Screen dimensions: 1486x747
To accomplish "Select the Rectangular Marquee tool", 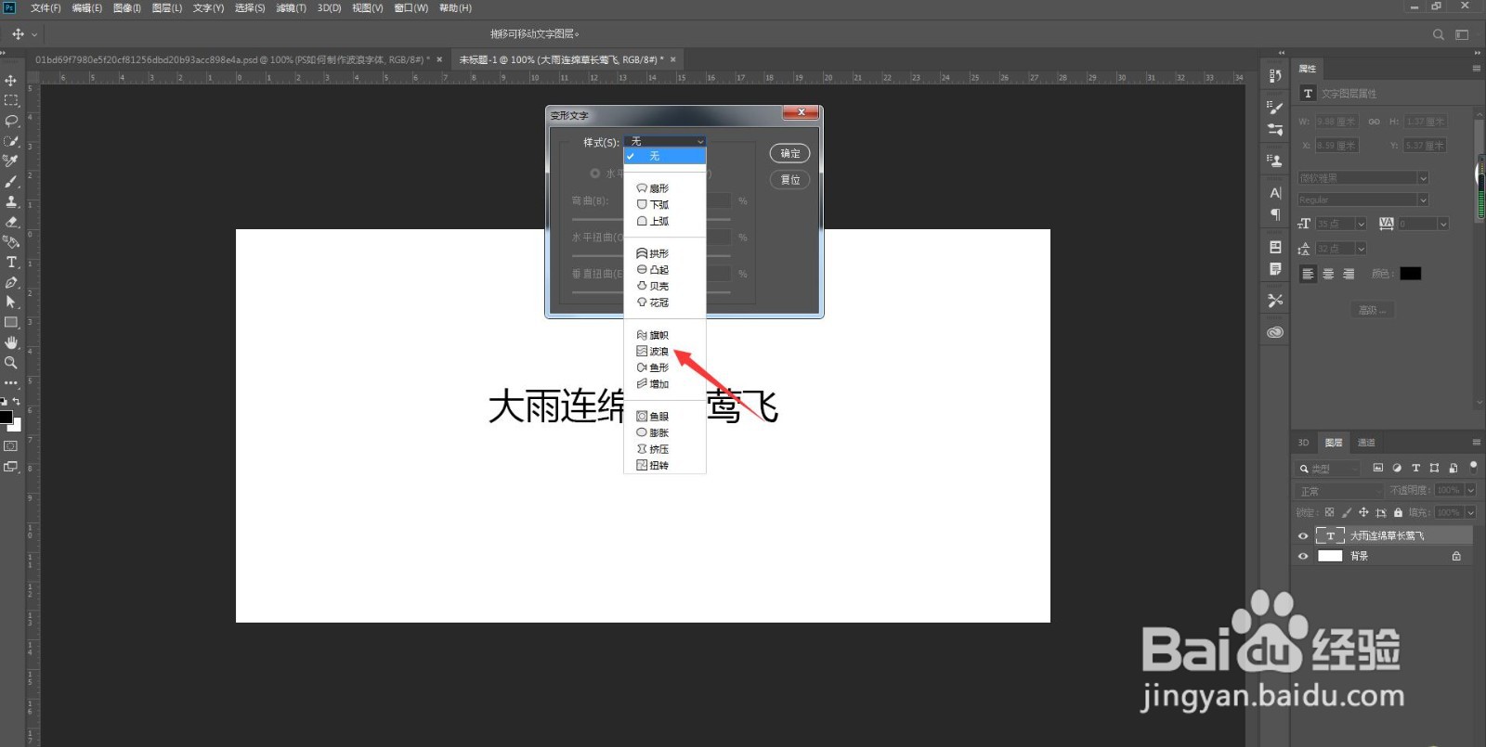I will (11, 100).
